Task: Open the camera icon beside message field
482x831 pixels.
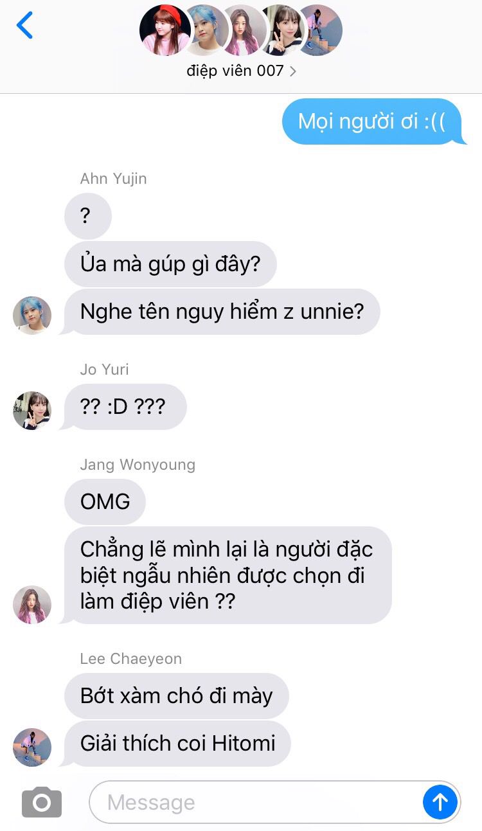Action: [42, 802]
